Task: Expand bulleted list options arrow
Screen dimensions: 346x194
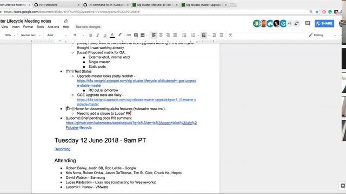Action: (209, 36)
